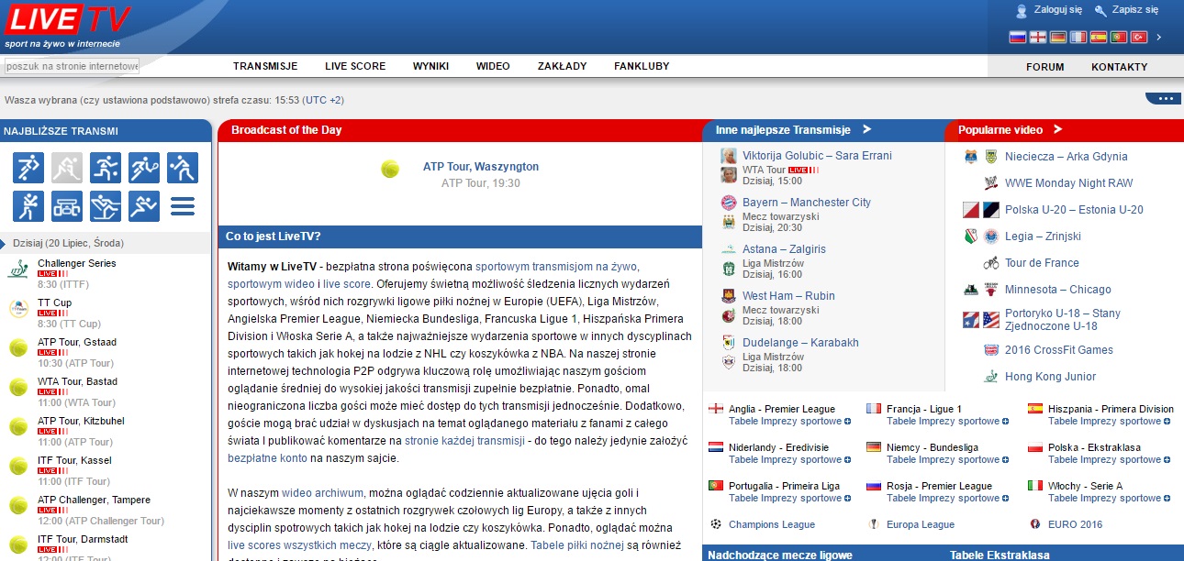Switch language using the German flag
1184x561 pixels.
tap(1057, 37)
